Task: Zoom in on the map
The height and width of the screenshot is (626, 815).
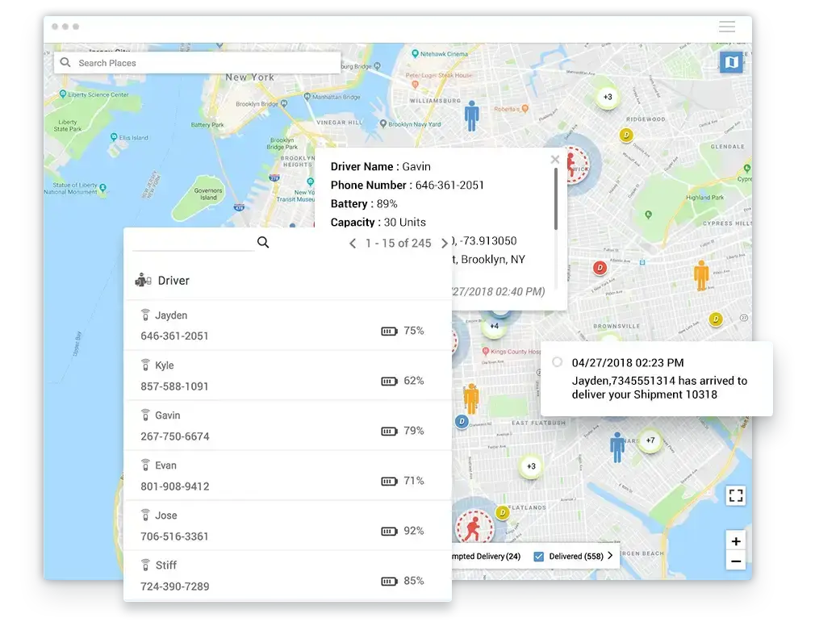Action: 735,541
